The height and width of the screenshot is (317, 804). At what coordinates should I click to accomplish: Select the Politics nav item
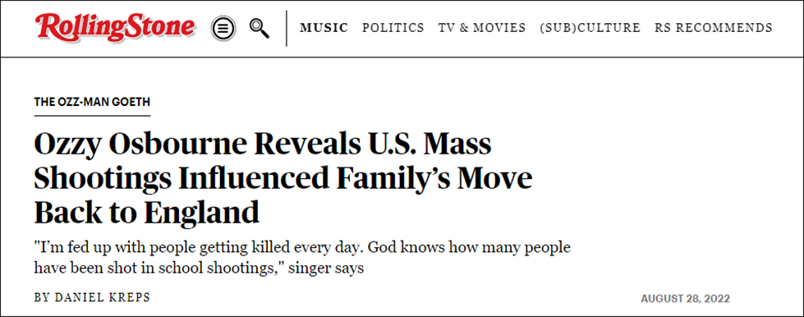coord(393,28)
